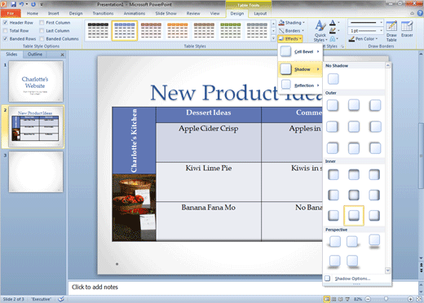Select the slide 3 thumbnail
424x303 pixels.
(x=36, y=172)
